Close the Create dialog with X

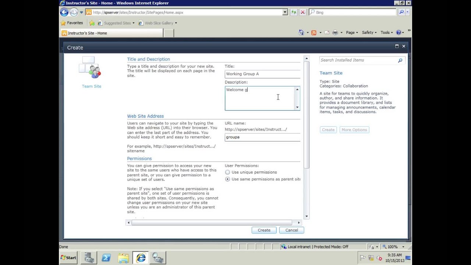[404, 46]
